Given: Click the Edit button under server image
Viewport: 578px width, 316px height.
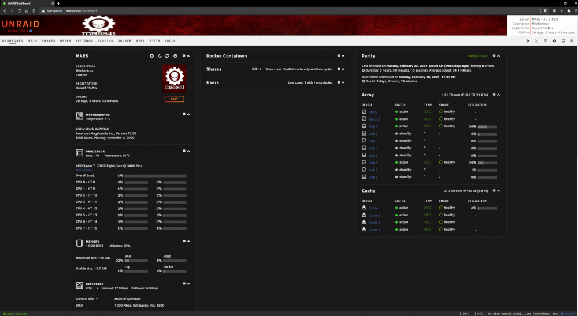Looking at the screenshot, I should point(175,99).
